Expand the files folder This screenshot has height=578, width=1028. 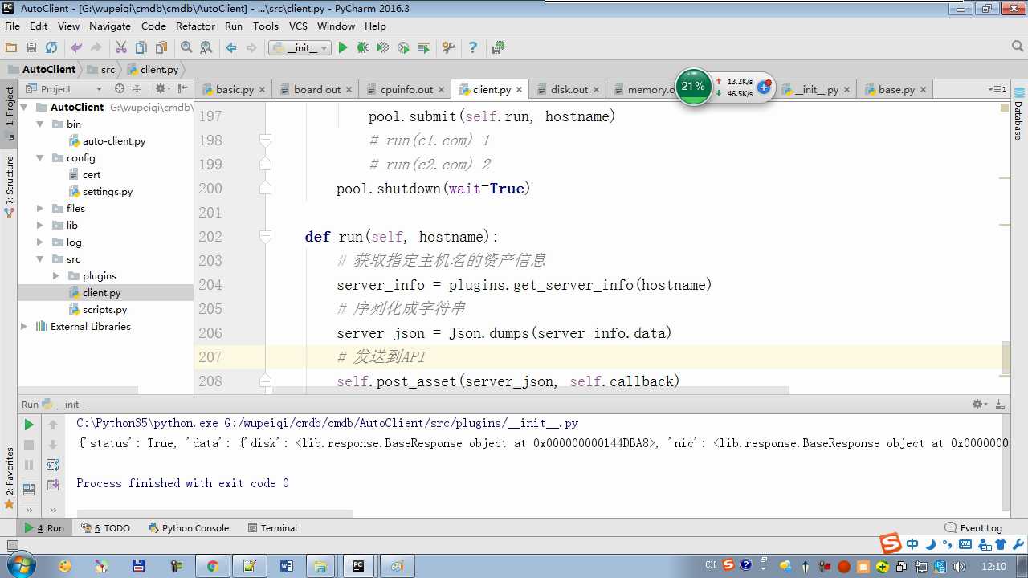click(x=40, y=208)
